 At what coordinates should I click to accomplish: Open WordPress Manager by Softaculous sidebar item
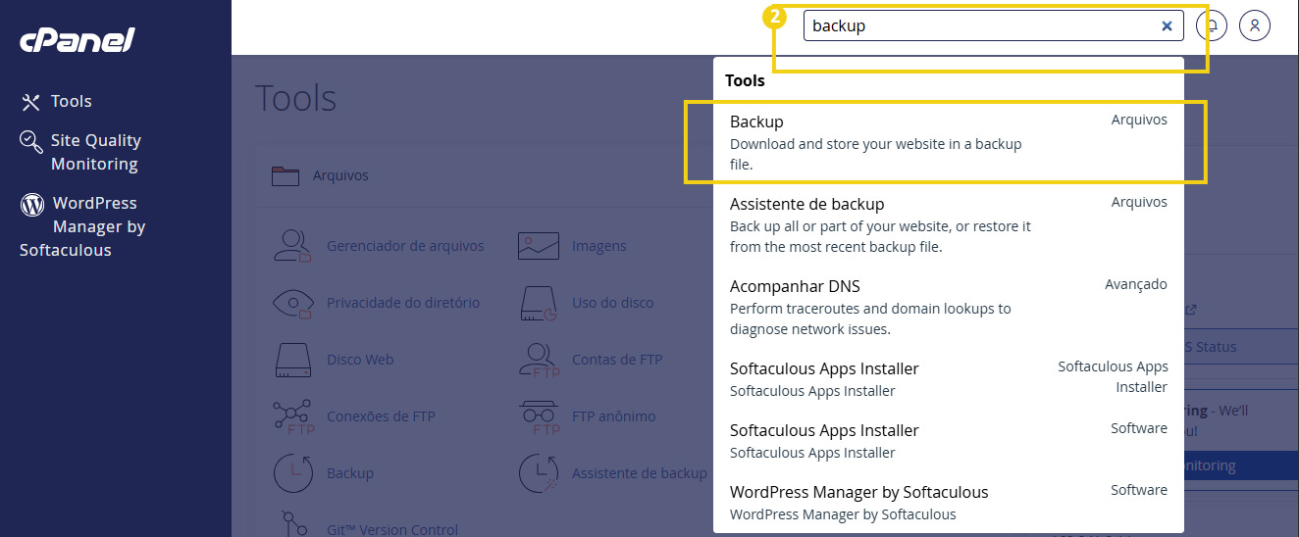[x=82, y=226]
